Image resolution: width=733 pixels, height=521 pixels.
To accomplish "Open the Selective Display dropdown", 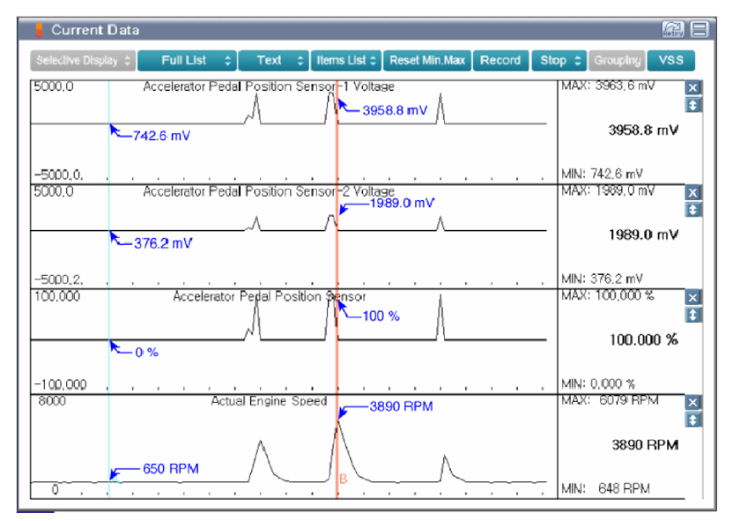I will (83, 61).
